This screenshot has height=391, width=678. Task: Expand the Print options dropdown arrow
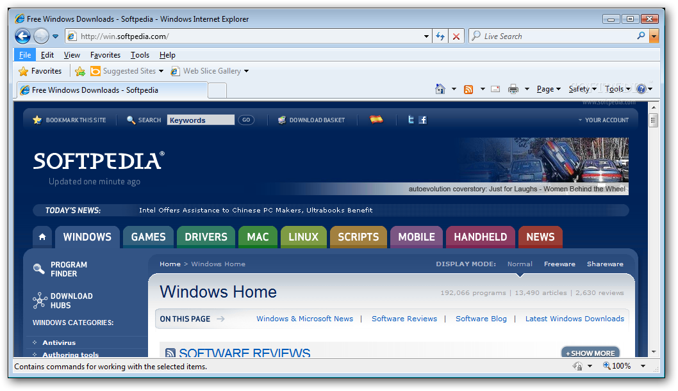pos(527,90)
